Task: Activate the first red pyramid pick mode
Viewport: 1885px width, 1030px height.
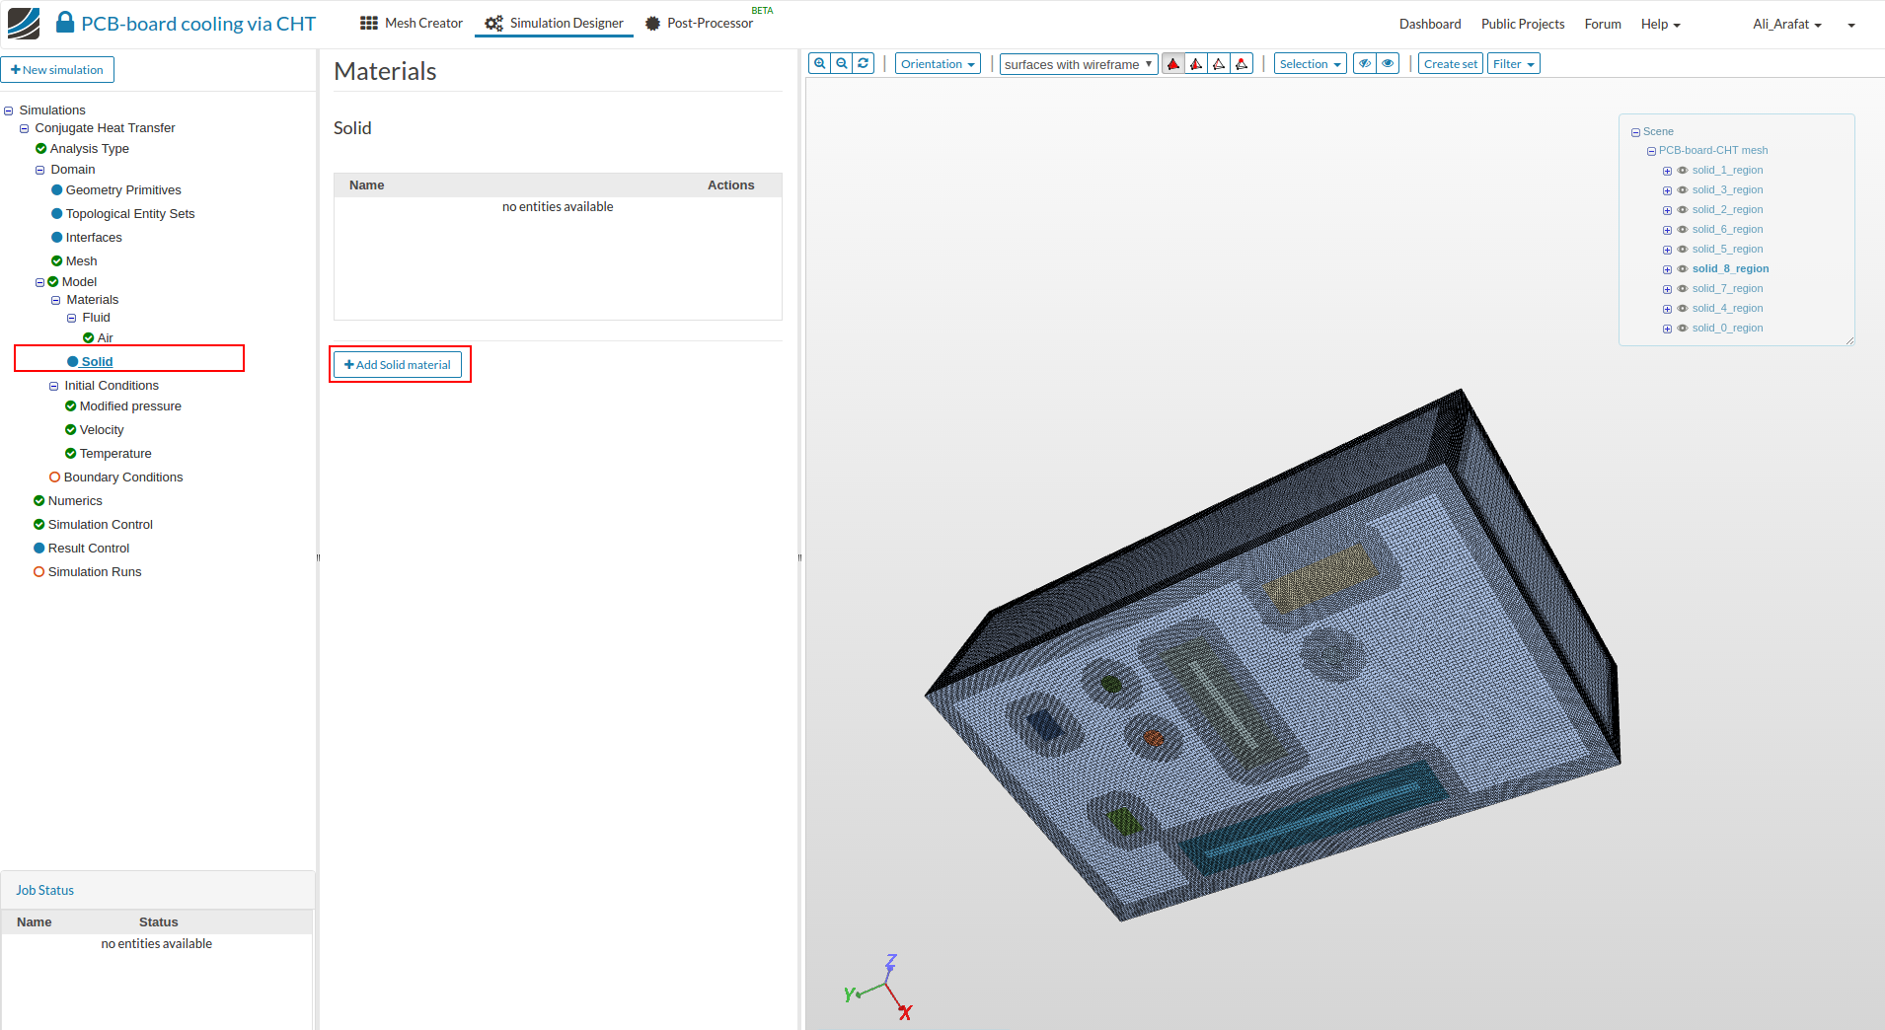Action: pyautogui.click(x=1173, y=64)
